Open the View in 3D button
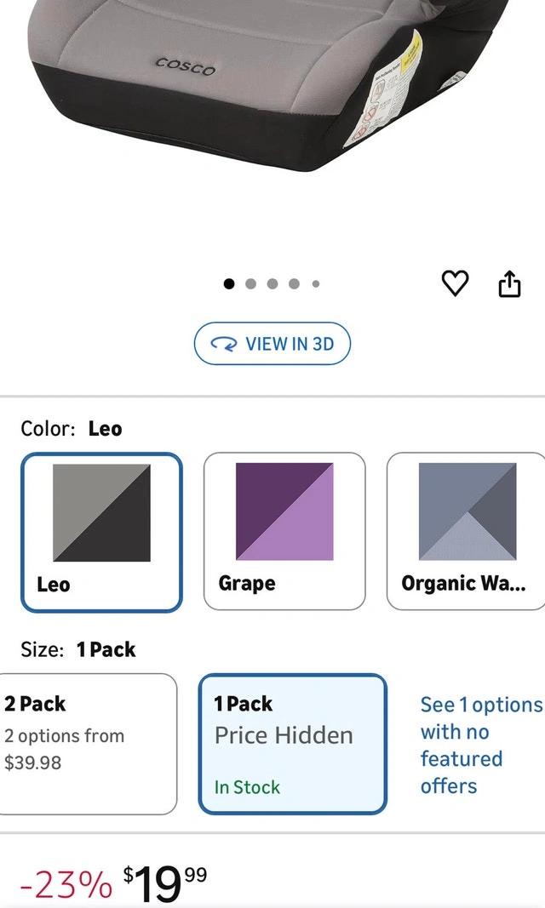545x908 pixels. click(x=272, y=344)
